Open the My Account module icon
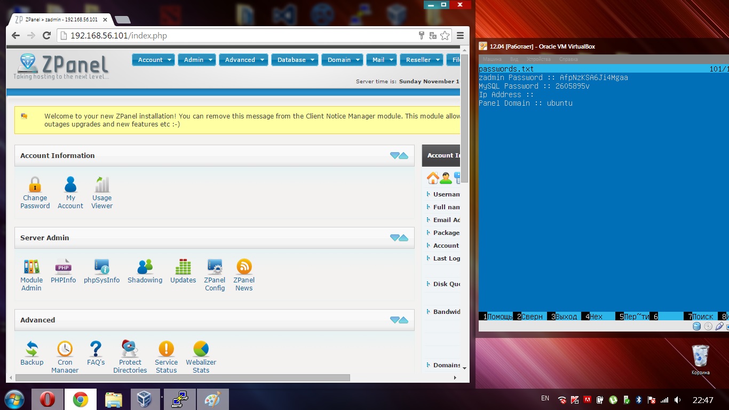 [70, 185]
